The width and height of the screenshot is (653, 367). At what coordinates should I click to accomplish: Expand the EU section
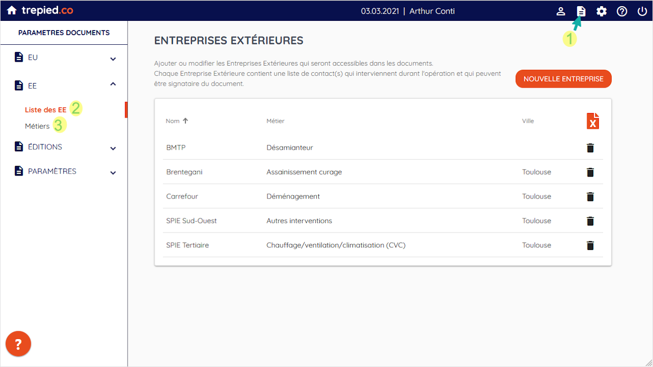point(113,59)
